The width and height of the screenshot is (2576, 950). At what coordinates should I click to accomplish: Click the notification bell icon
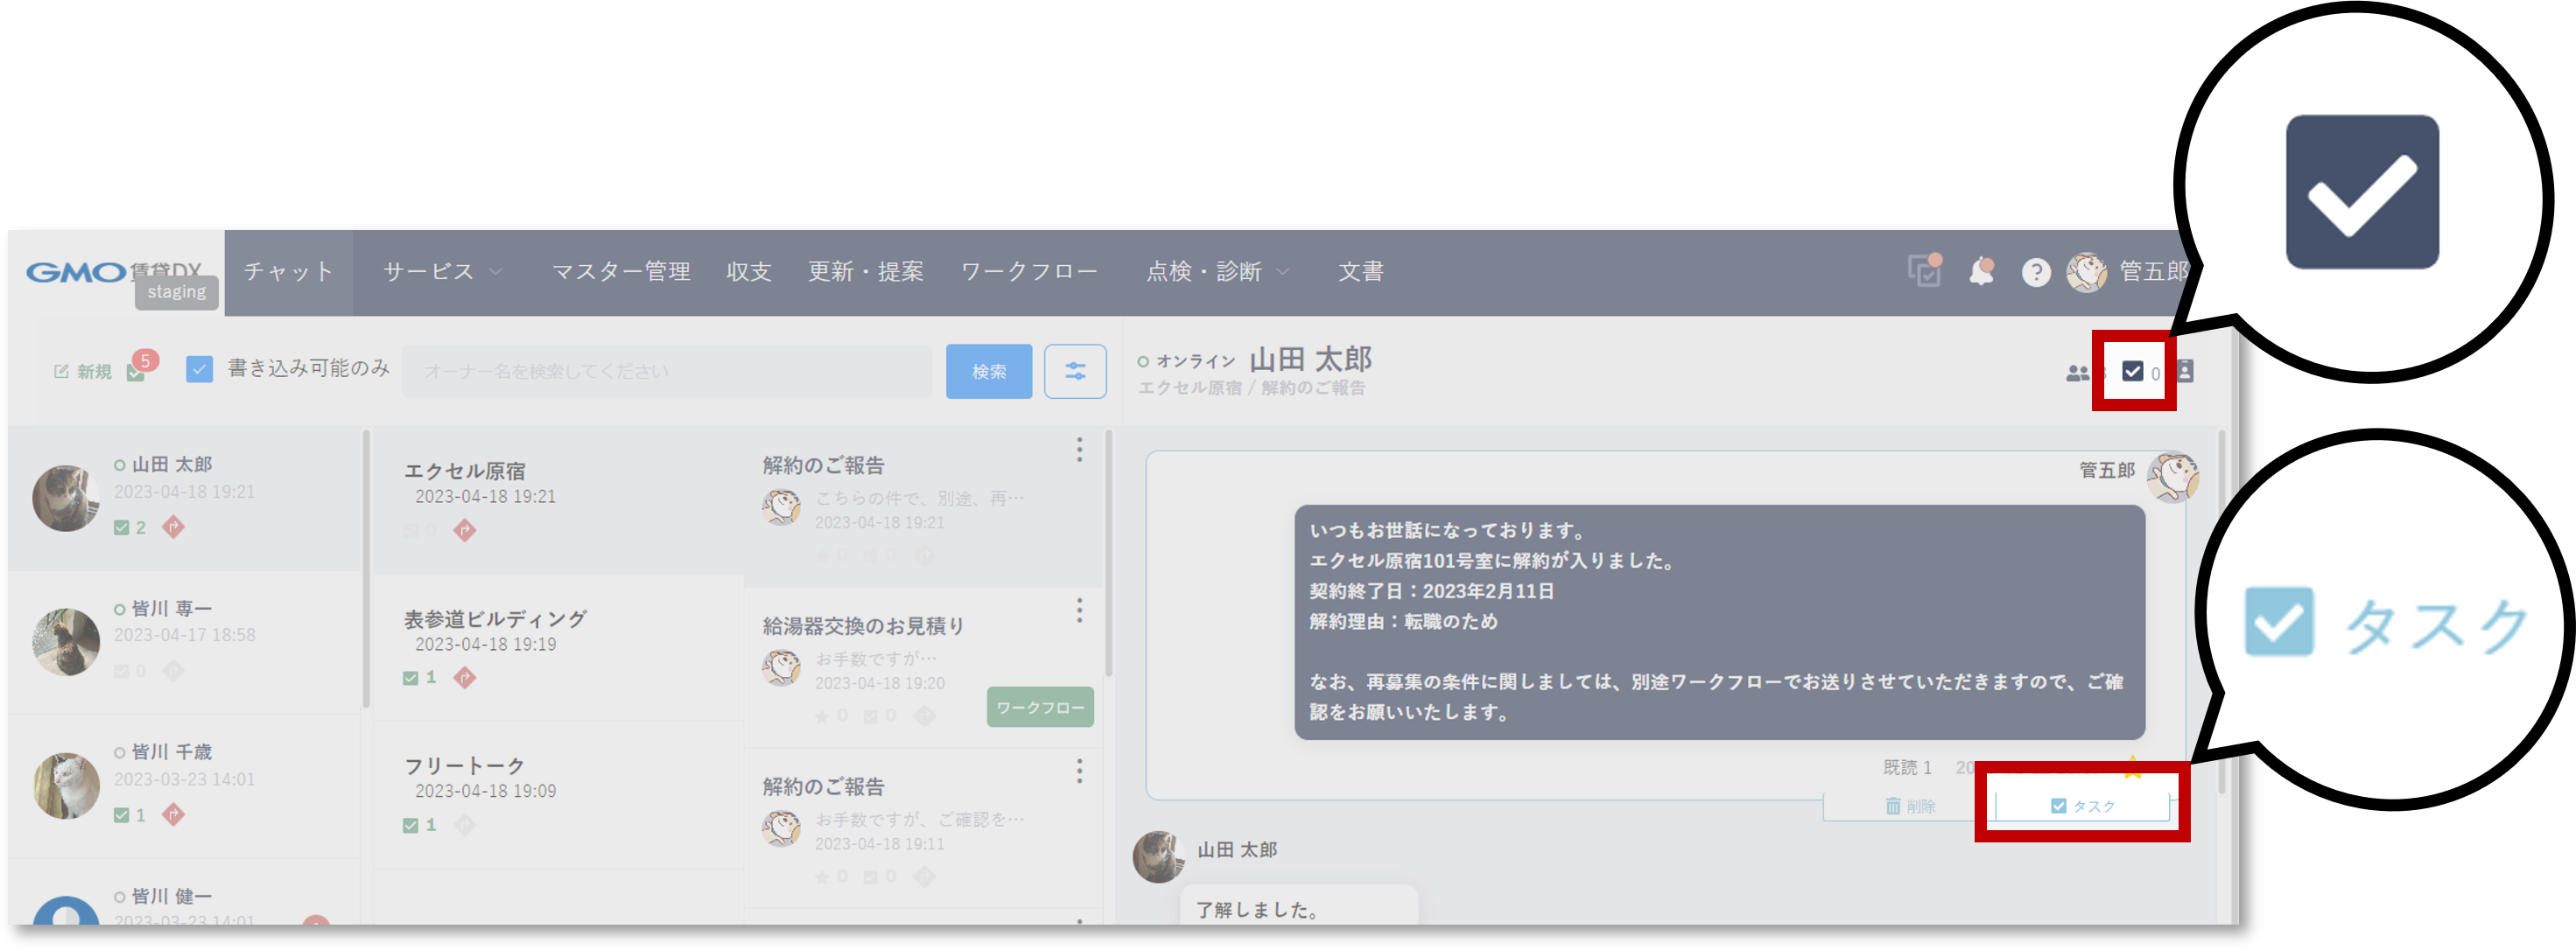(1980, 272)
